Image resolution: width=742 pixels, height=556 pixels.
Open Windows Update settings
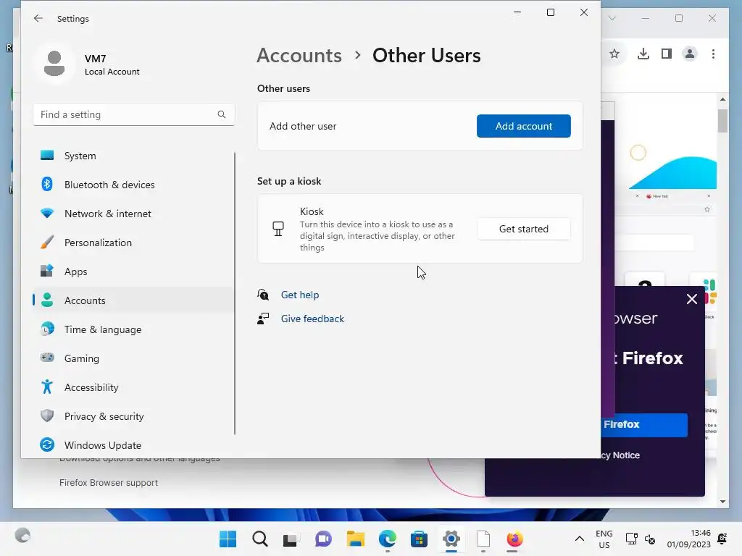[133, 445]
